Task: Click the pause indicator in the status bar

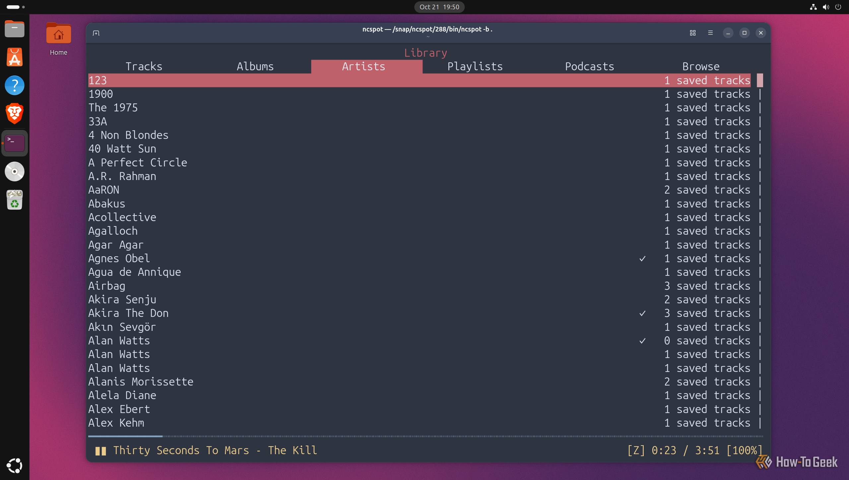Action: pyautogui.click(x=100, y=450)
